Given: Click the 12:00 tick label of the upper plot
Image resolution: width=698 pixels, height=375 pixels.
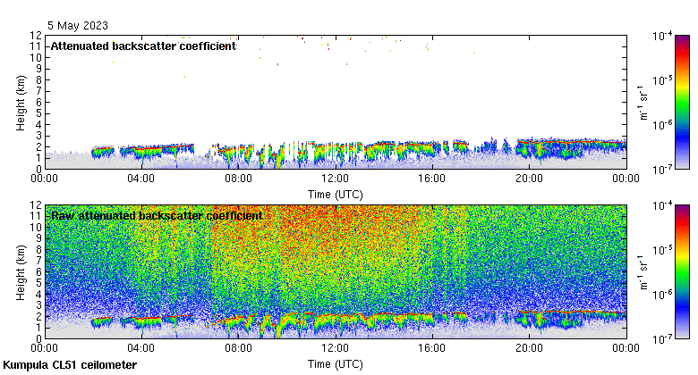Looking at the screenshot, I should pyautogui.click(x=336, y=179).
